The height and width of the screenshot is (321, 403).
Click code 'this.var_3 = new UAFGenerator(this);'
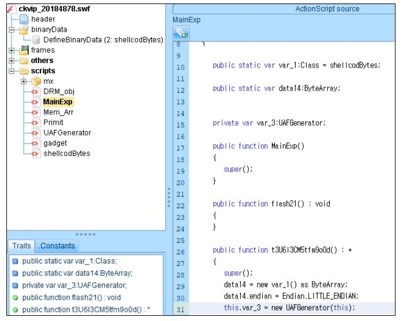[289, 308]
